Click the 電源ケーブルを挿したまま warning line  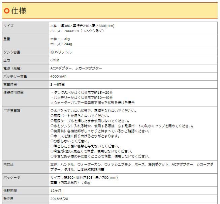90,121
